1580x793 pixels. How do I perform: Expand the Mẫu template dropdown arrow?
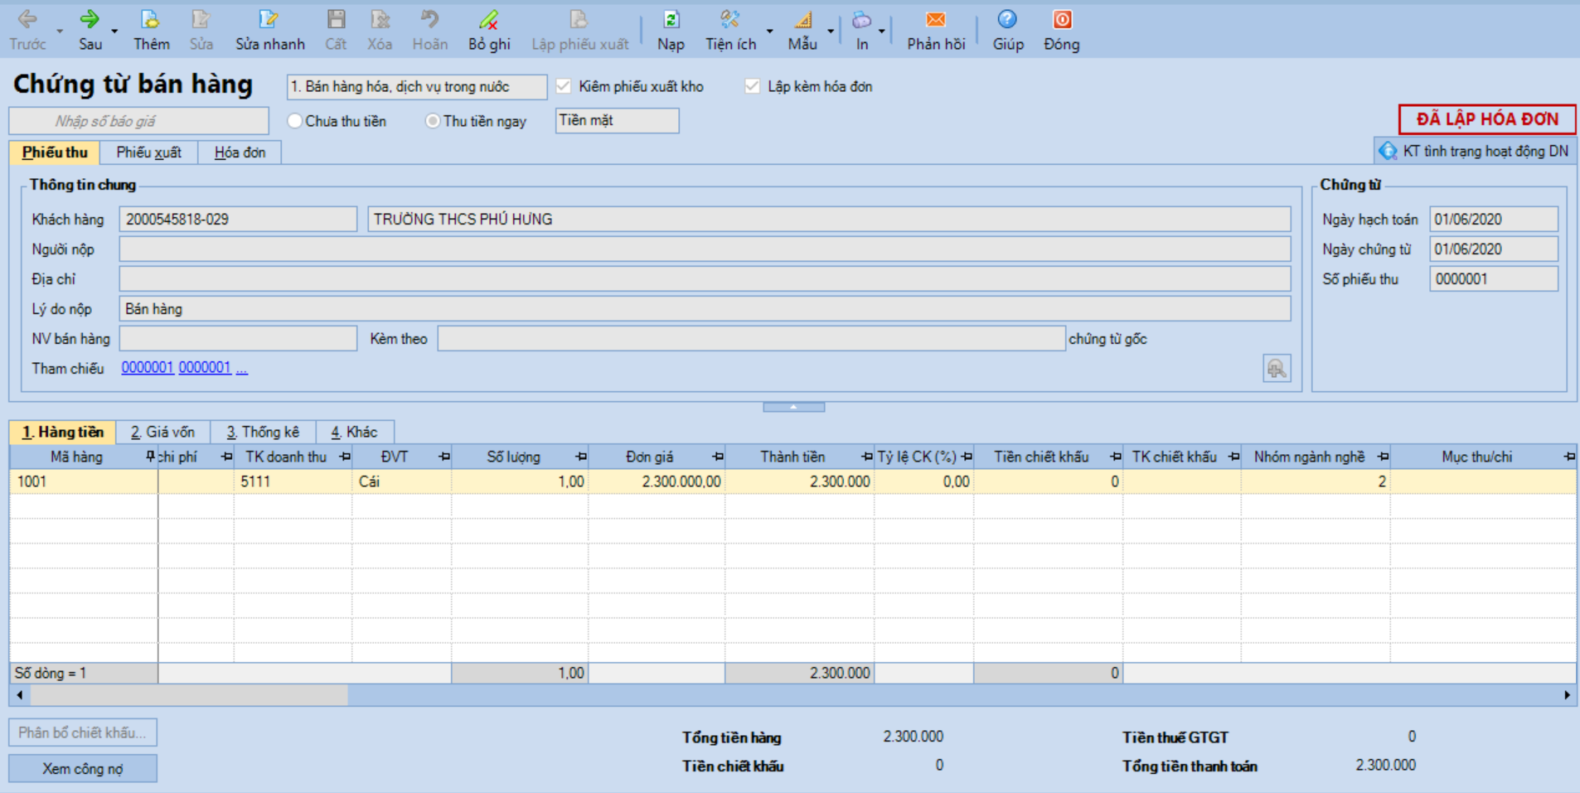click(830, 31)
